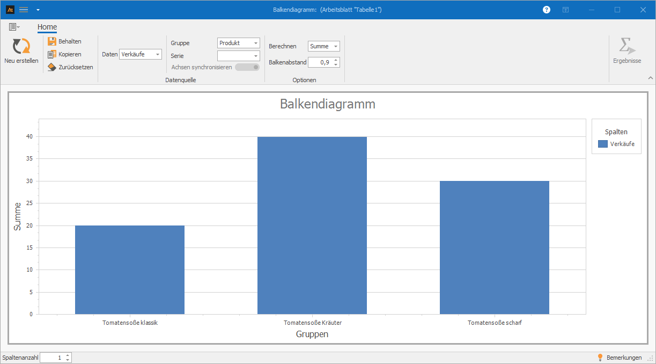Open the application menu icon below title bar
The height and width of the screenshot is (364, 656).
[x=14, y=27]
